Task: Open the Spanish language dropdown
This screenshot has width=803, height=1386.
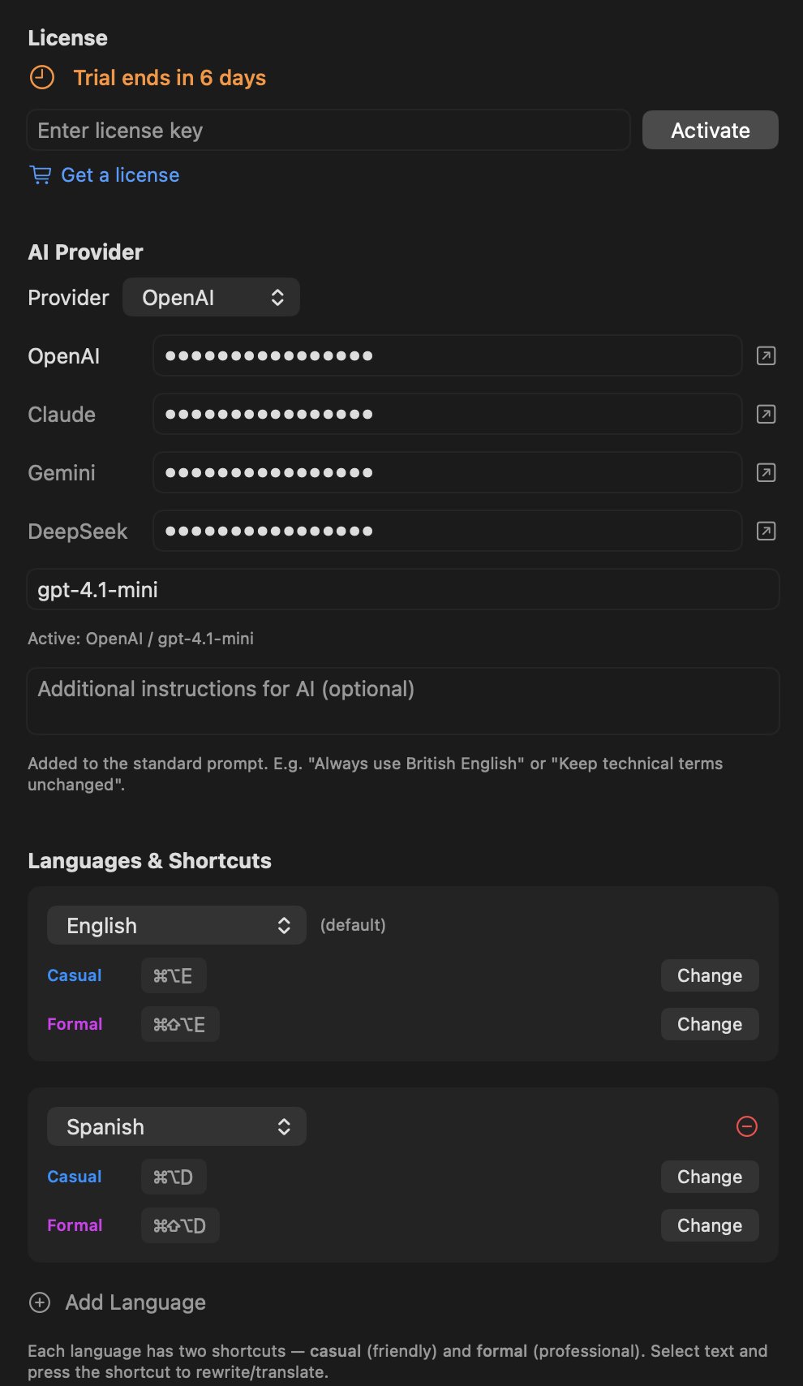Action: 176,1126
